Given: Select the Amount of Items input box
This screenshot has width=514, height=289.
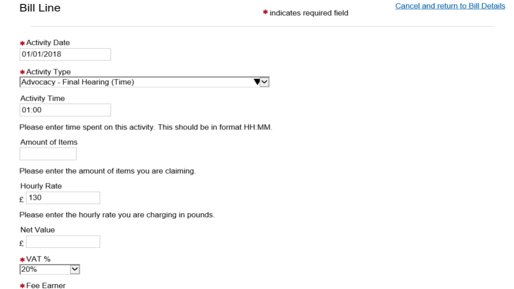Looking at the screenshot, I should coord(48,154).
